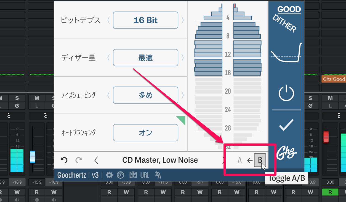Disable the green Read automation button

click(330, 192)
